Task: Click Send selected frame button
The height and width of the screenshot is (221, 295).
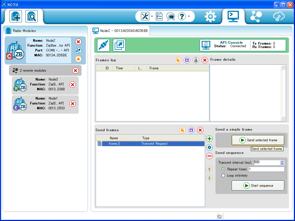Action: [x=258, y=140]
